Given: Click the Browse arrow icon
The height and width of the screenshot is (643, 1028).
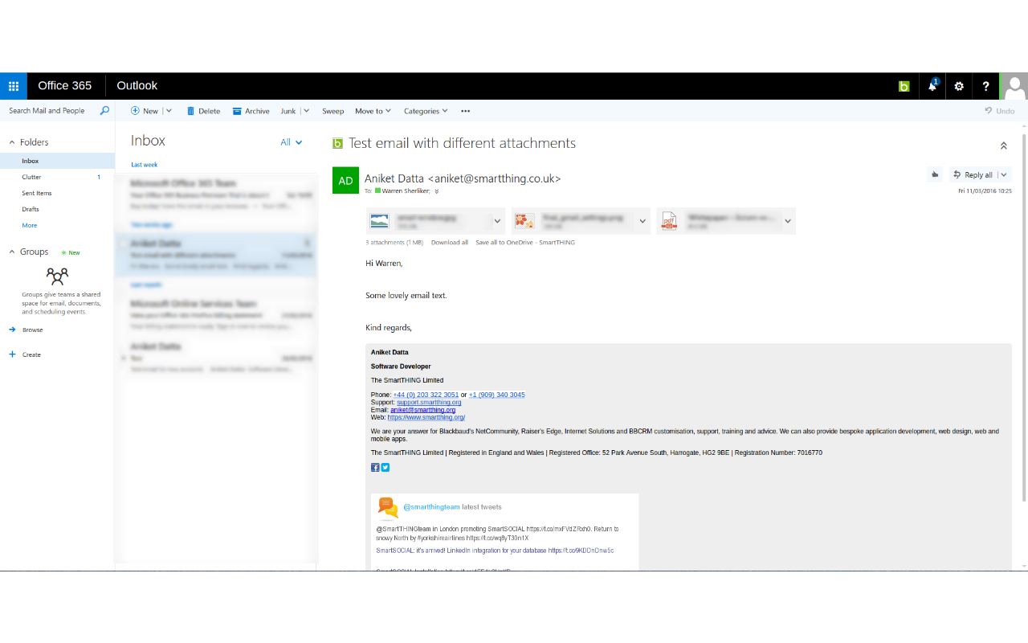Looking at the screenshot, I should click(13, 330).
